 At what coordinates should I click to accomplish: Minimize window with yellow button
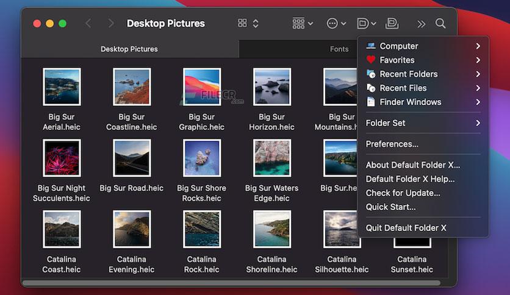(50, 23)
